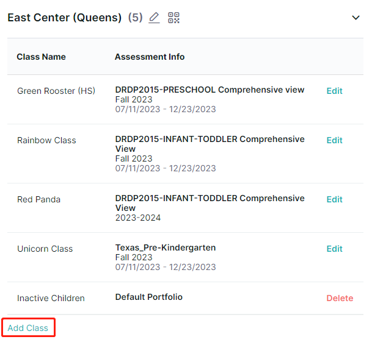
Task: Select the Green Rooster (HS) class name
Action: (56, 91)
